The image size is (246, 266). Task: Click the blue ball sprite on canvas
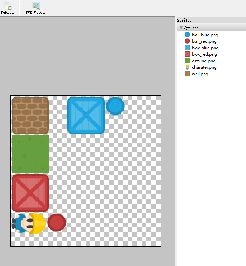115,106
